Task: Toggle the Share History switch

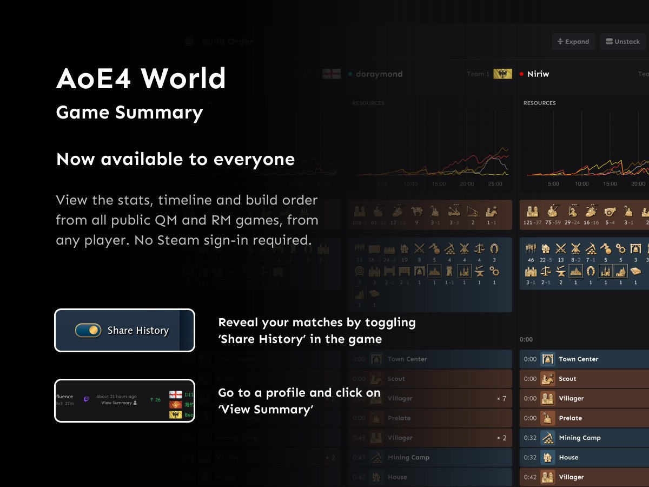Action: (x=88, y=330)
